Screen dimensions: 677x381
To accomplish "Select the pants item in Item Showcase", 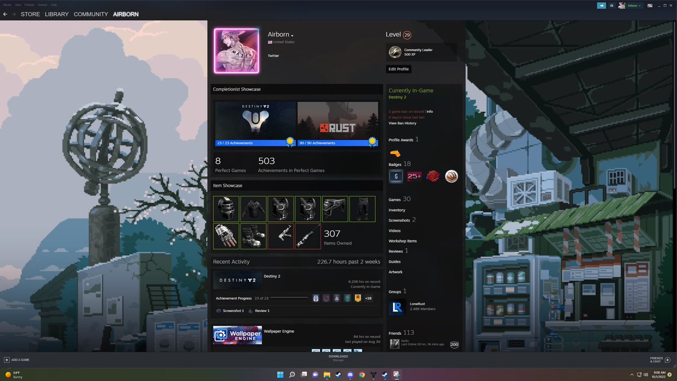I will coord(362,209).
